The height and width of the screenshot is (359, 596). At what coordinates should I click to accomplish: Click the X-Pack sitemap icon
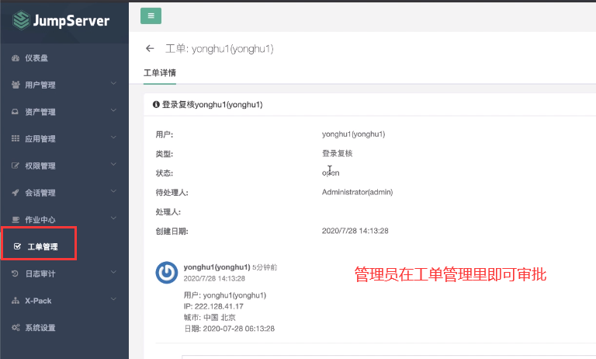(x=16, y=301)
